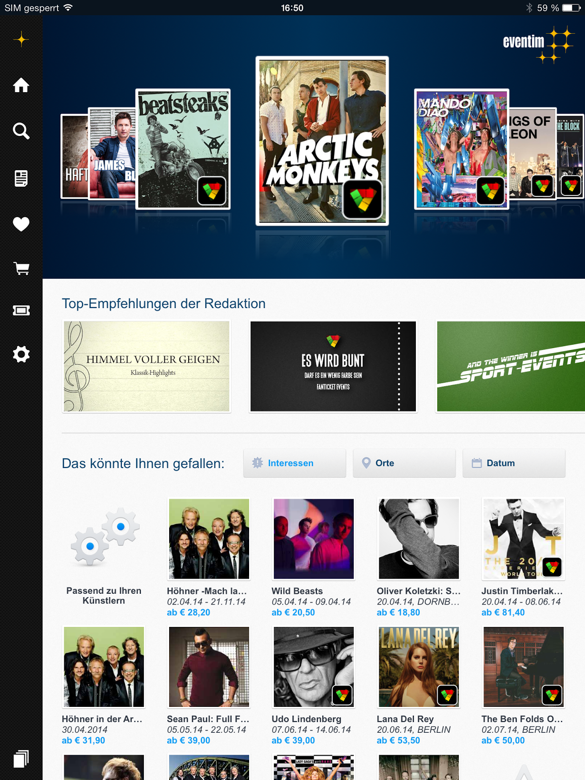Open Höhner in der Arena image
This screenshot has height=780, width=585.
pyautogui.click(x=104, y=667)
